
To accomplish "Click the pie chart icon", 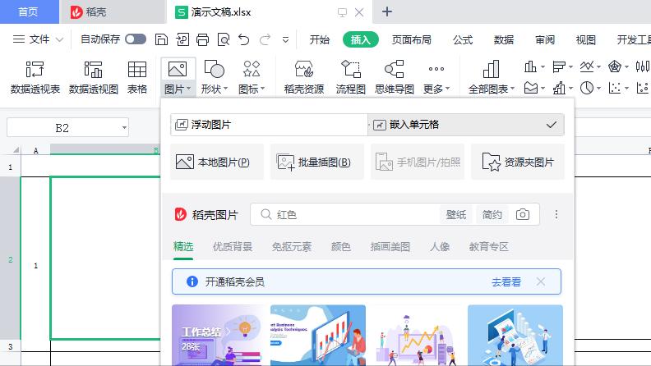I will coord(587,88).
